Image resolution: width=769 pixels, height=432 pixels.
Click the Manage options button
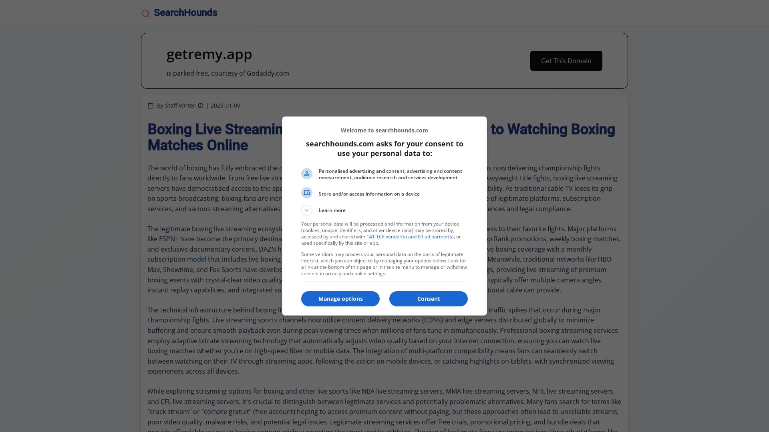[x=340, y=299]
